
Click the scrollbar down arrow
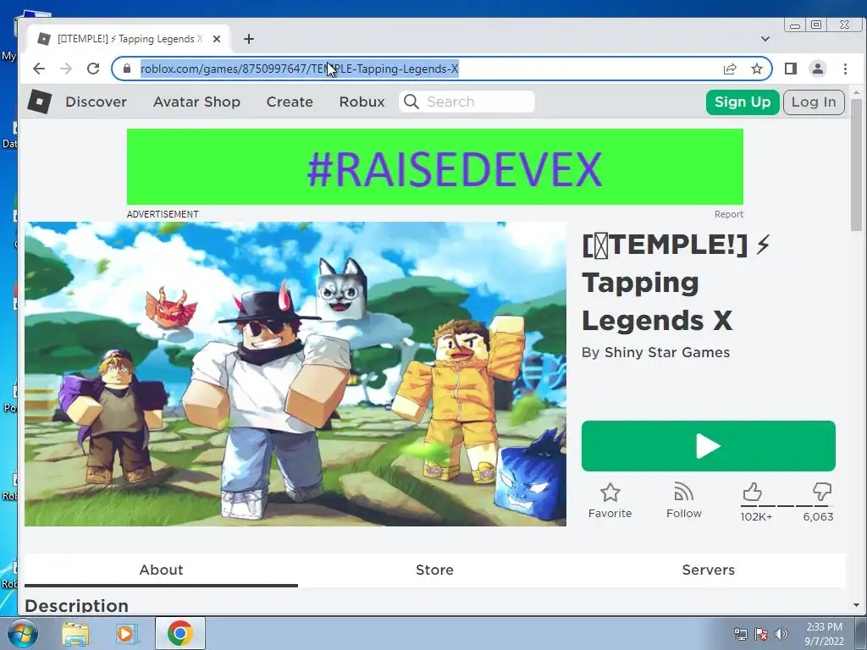click(x=857, y=605)
